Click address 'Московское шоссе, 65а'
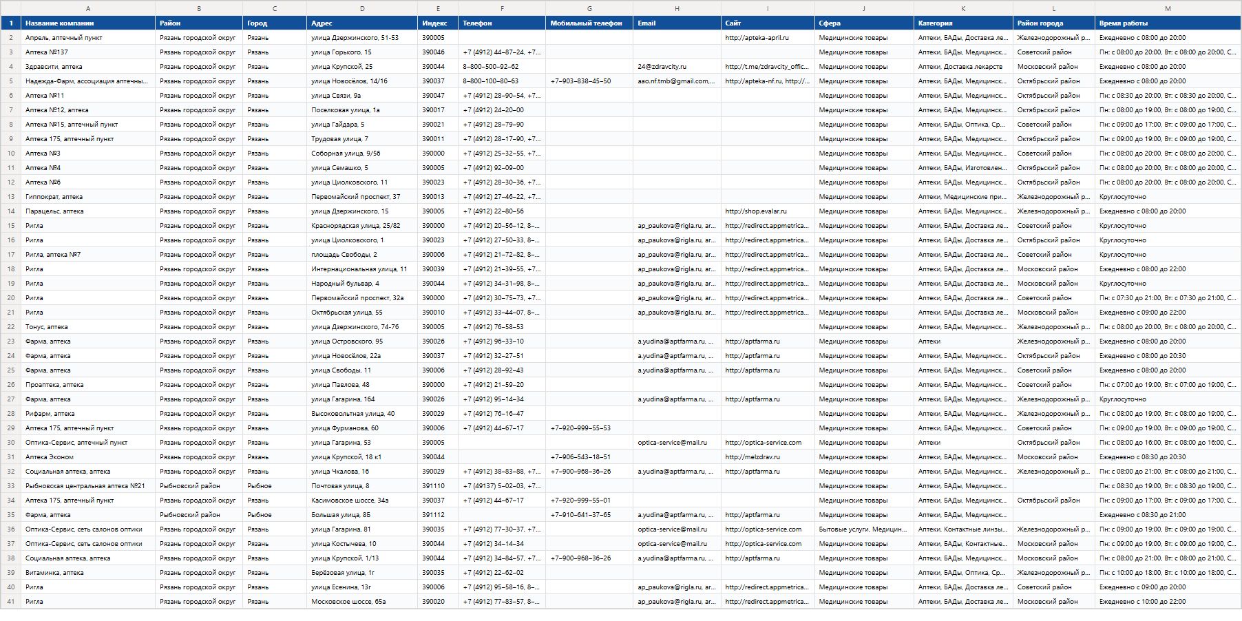This screenshot has width=1242, height=621. pyautogui.click(x=362, y=601)
